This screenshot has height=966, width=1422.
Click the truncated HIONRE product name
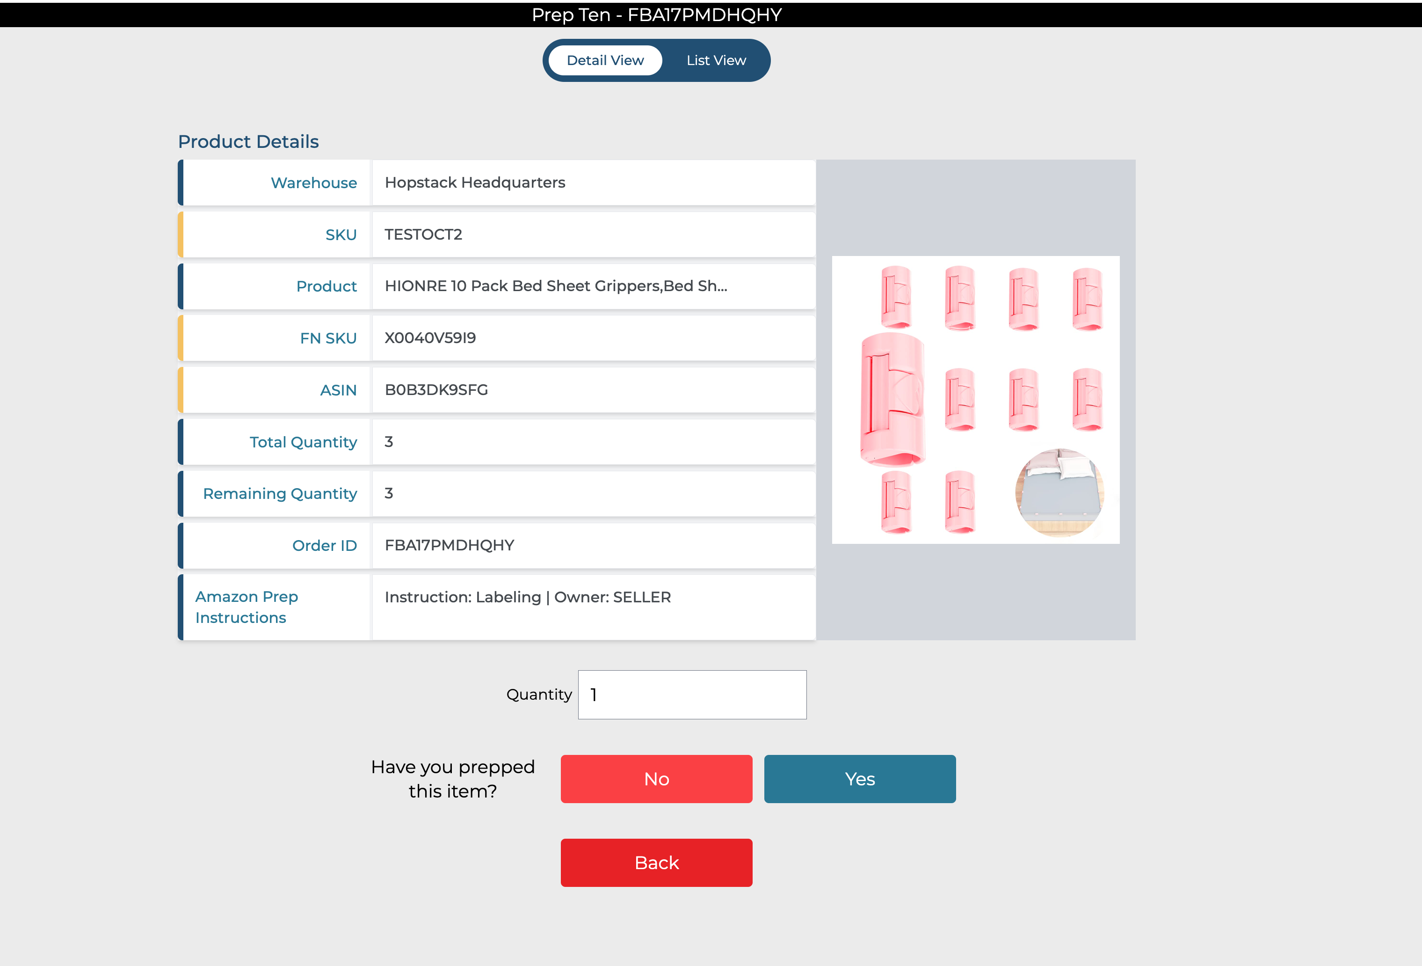[x=556, y=286]
